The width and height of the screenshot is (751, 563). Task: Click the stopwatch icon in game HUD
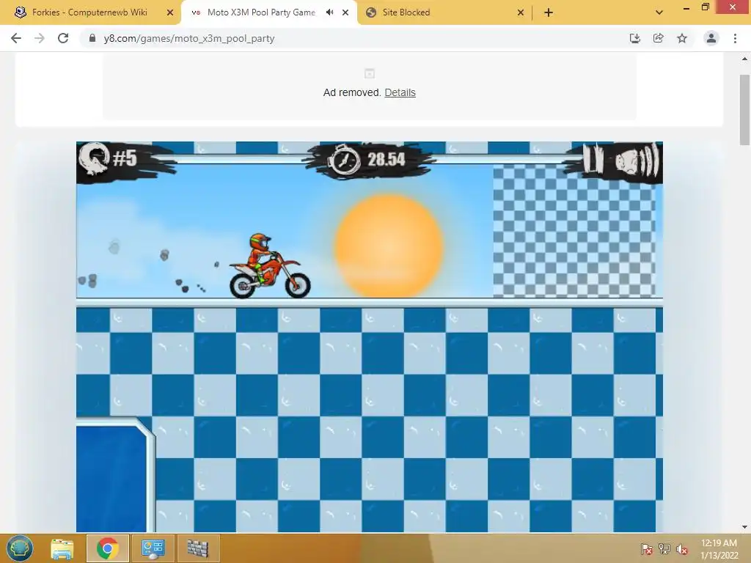click(x=344, y=161)
